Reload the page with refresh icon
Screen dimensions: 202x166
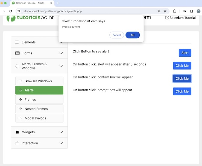(x=10, y=11)
